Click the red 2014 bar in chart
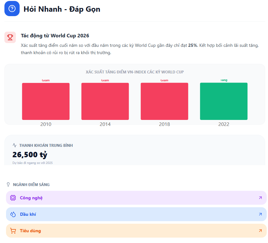This screenshot has height=243, width=268. [105, 101]
